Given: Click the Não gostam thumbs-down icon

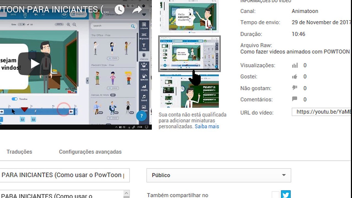Looking at the screenshot, I should pos(295,88).
